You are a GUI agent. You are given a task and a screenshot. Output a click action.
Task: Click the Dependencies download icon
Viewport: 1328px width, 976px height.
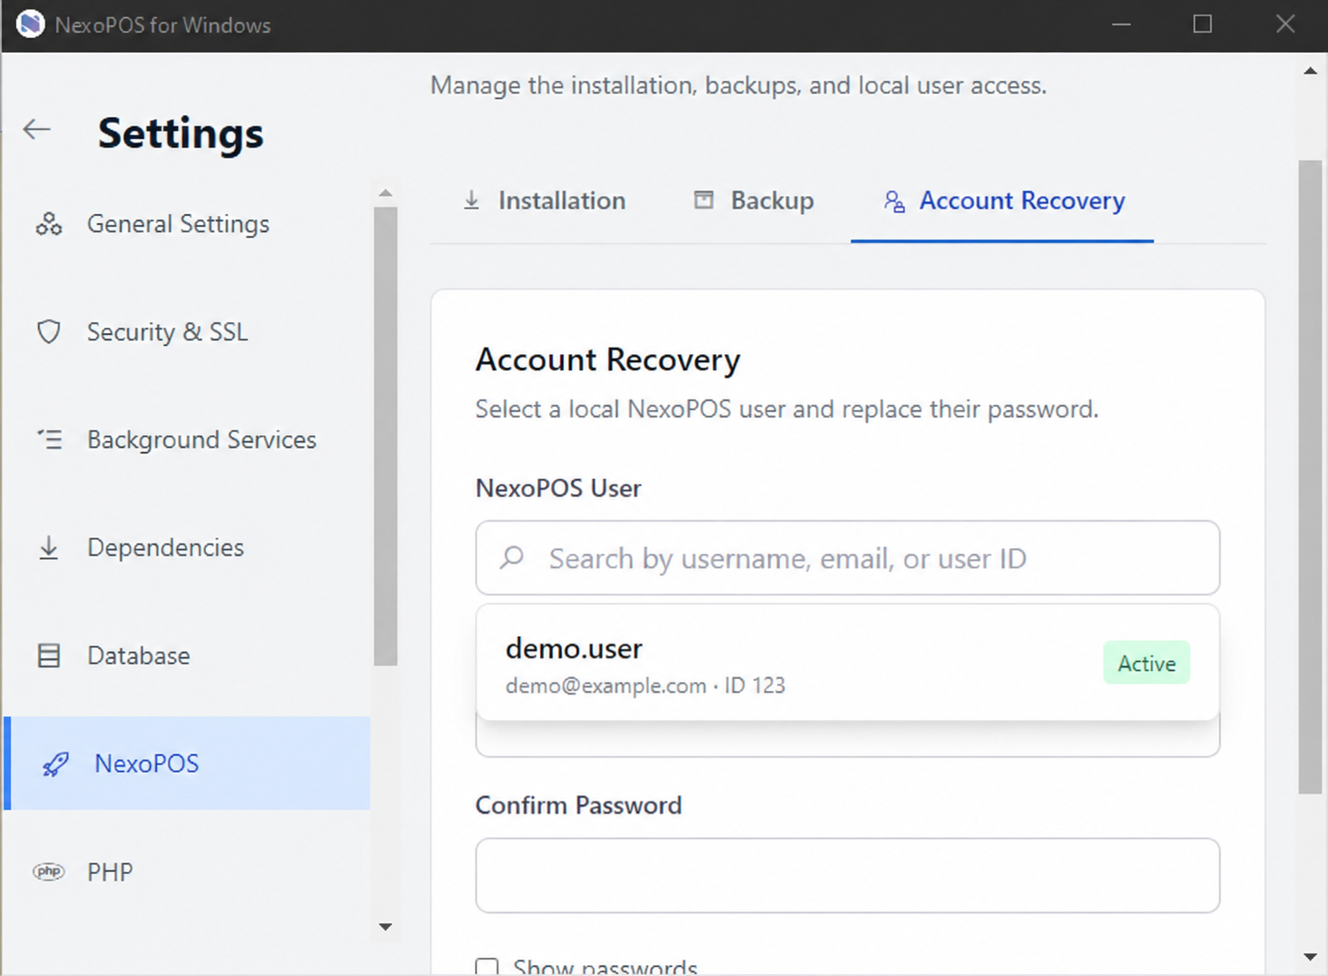49,547
